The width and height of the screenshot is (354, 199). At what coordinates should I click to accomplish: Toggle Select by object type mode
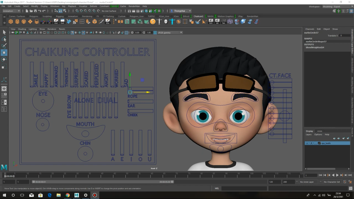coord(60,11)
